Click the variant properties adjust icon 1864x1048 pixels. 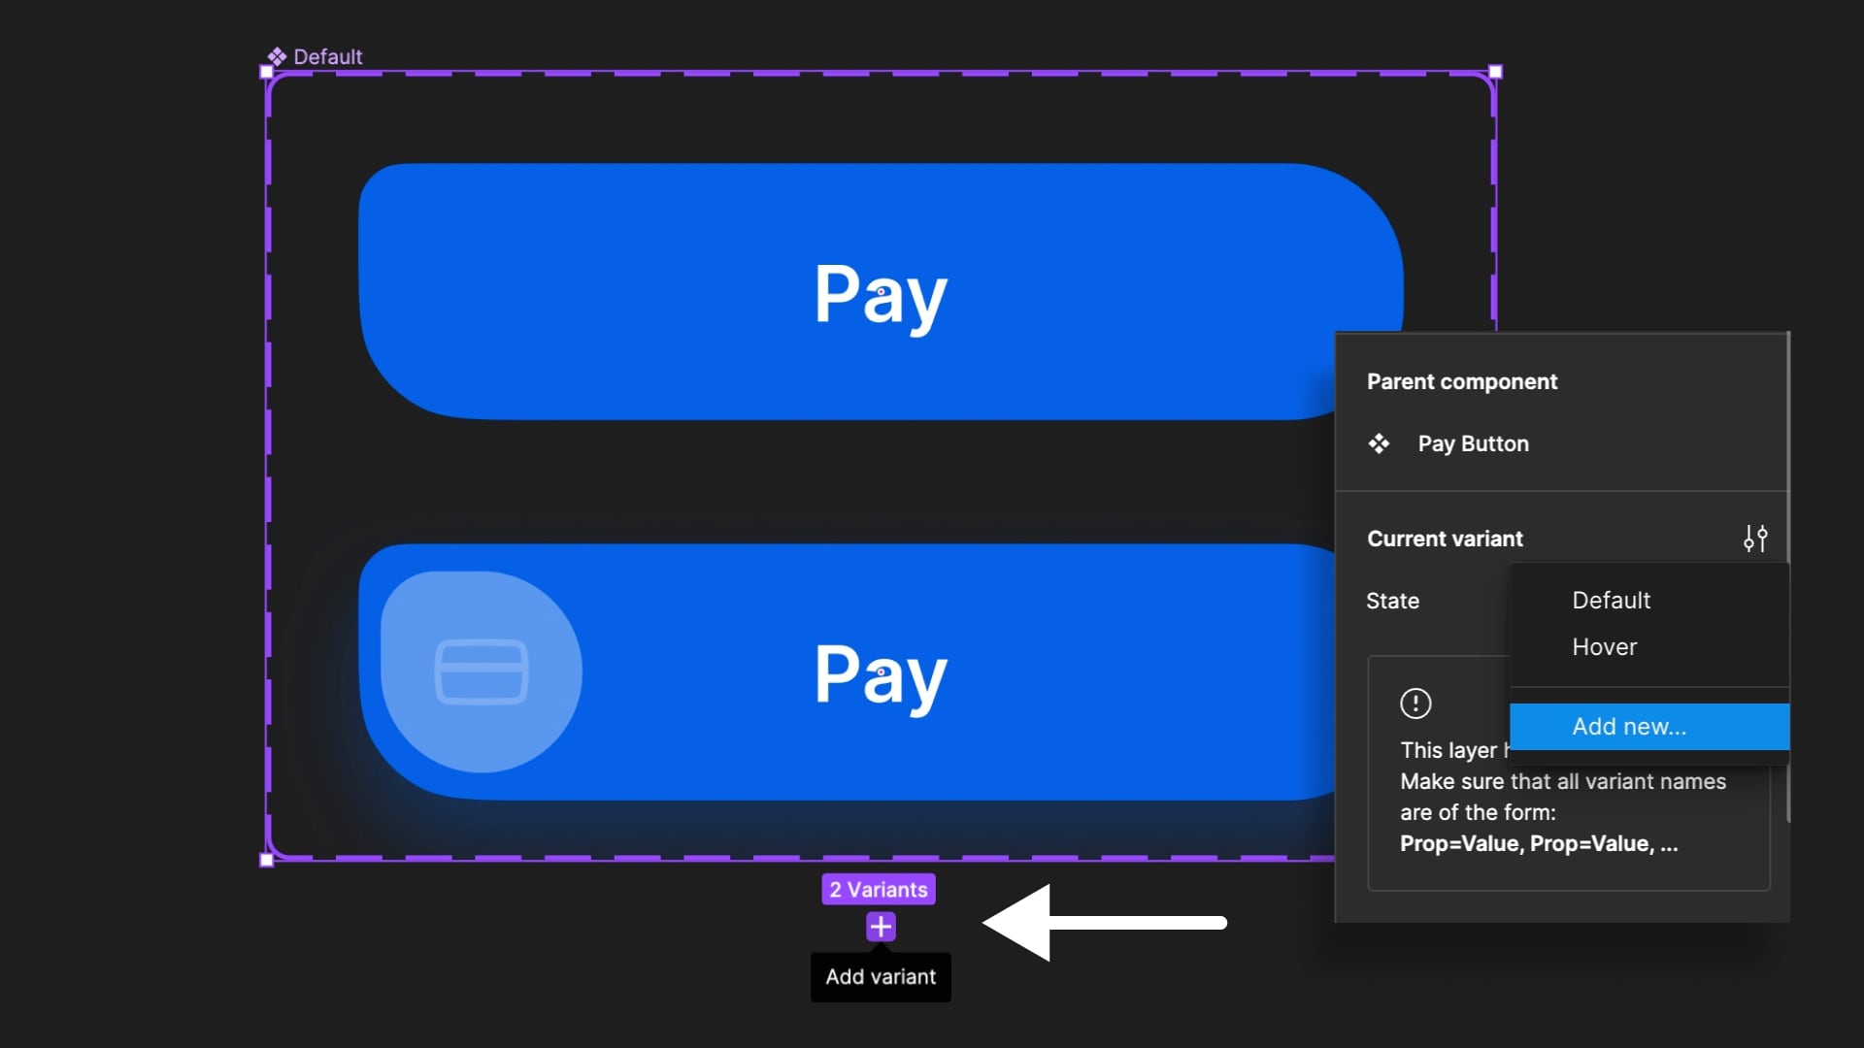click(1755, 539)
